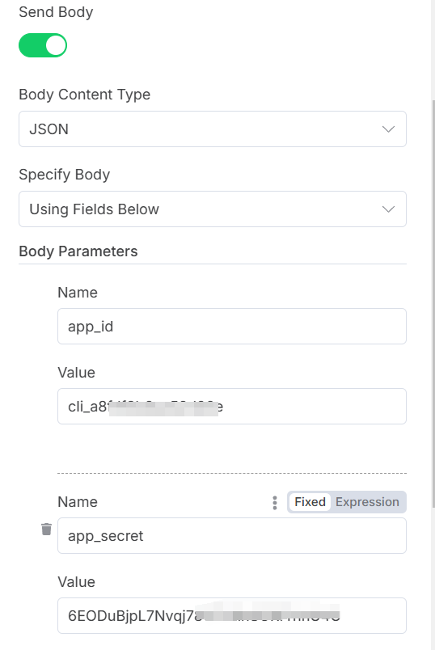Open the Using Fields Below dropdown
This screenshot has height=650, width=435.
click(213, 209)
